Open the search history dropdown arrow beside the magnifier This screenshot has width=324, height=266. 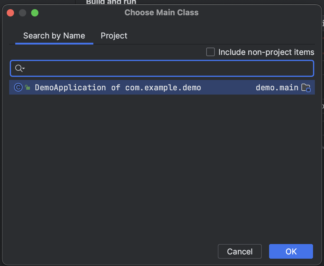pos(23,68)
